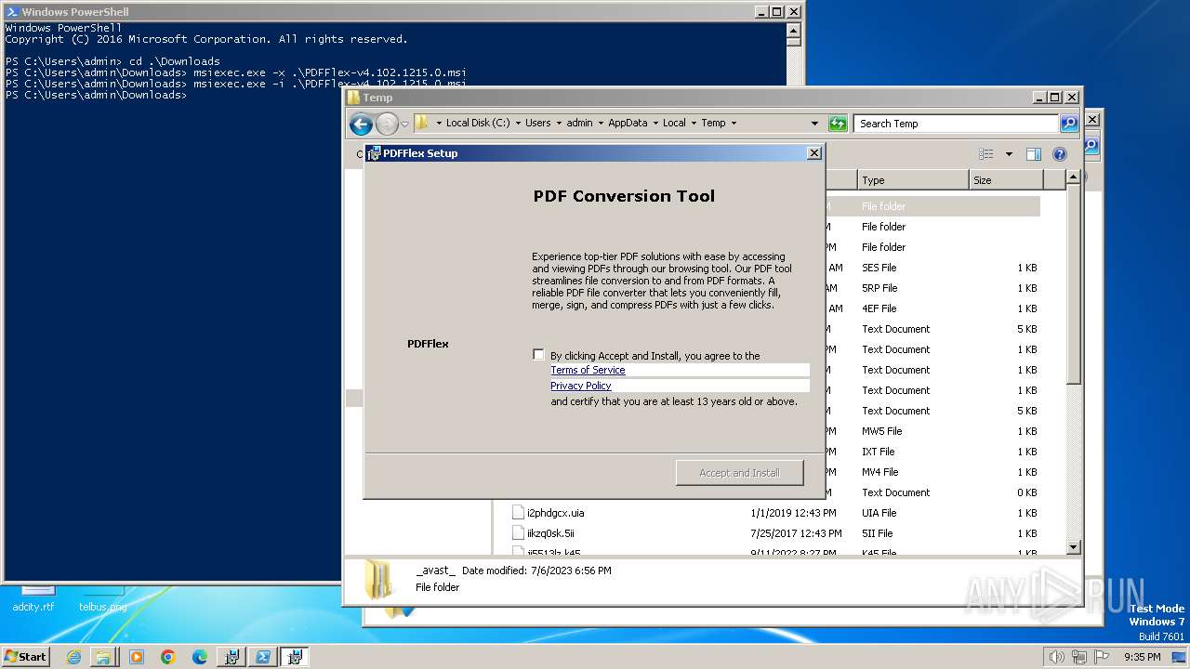Click the green Refresh icon in the address bar
This screenshot has height=669, width=1190.
(x=838, y=124)
